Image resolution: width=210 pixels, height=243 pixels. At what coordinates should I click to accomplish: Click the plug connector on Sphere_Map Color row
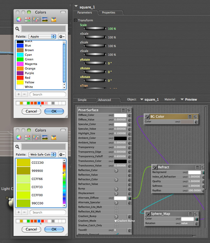click(x=197, y=219)
